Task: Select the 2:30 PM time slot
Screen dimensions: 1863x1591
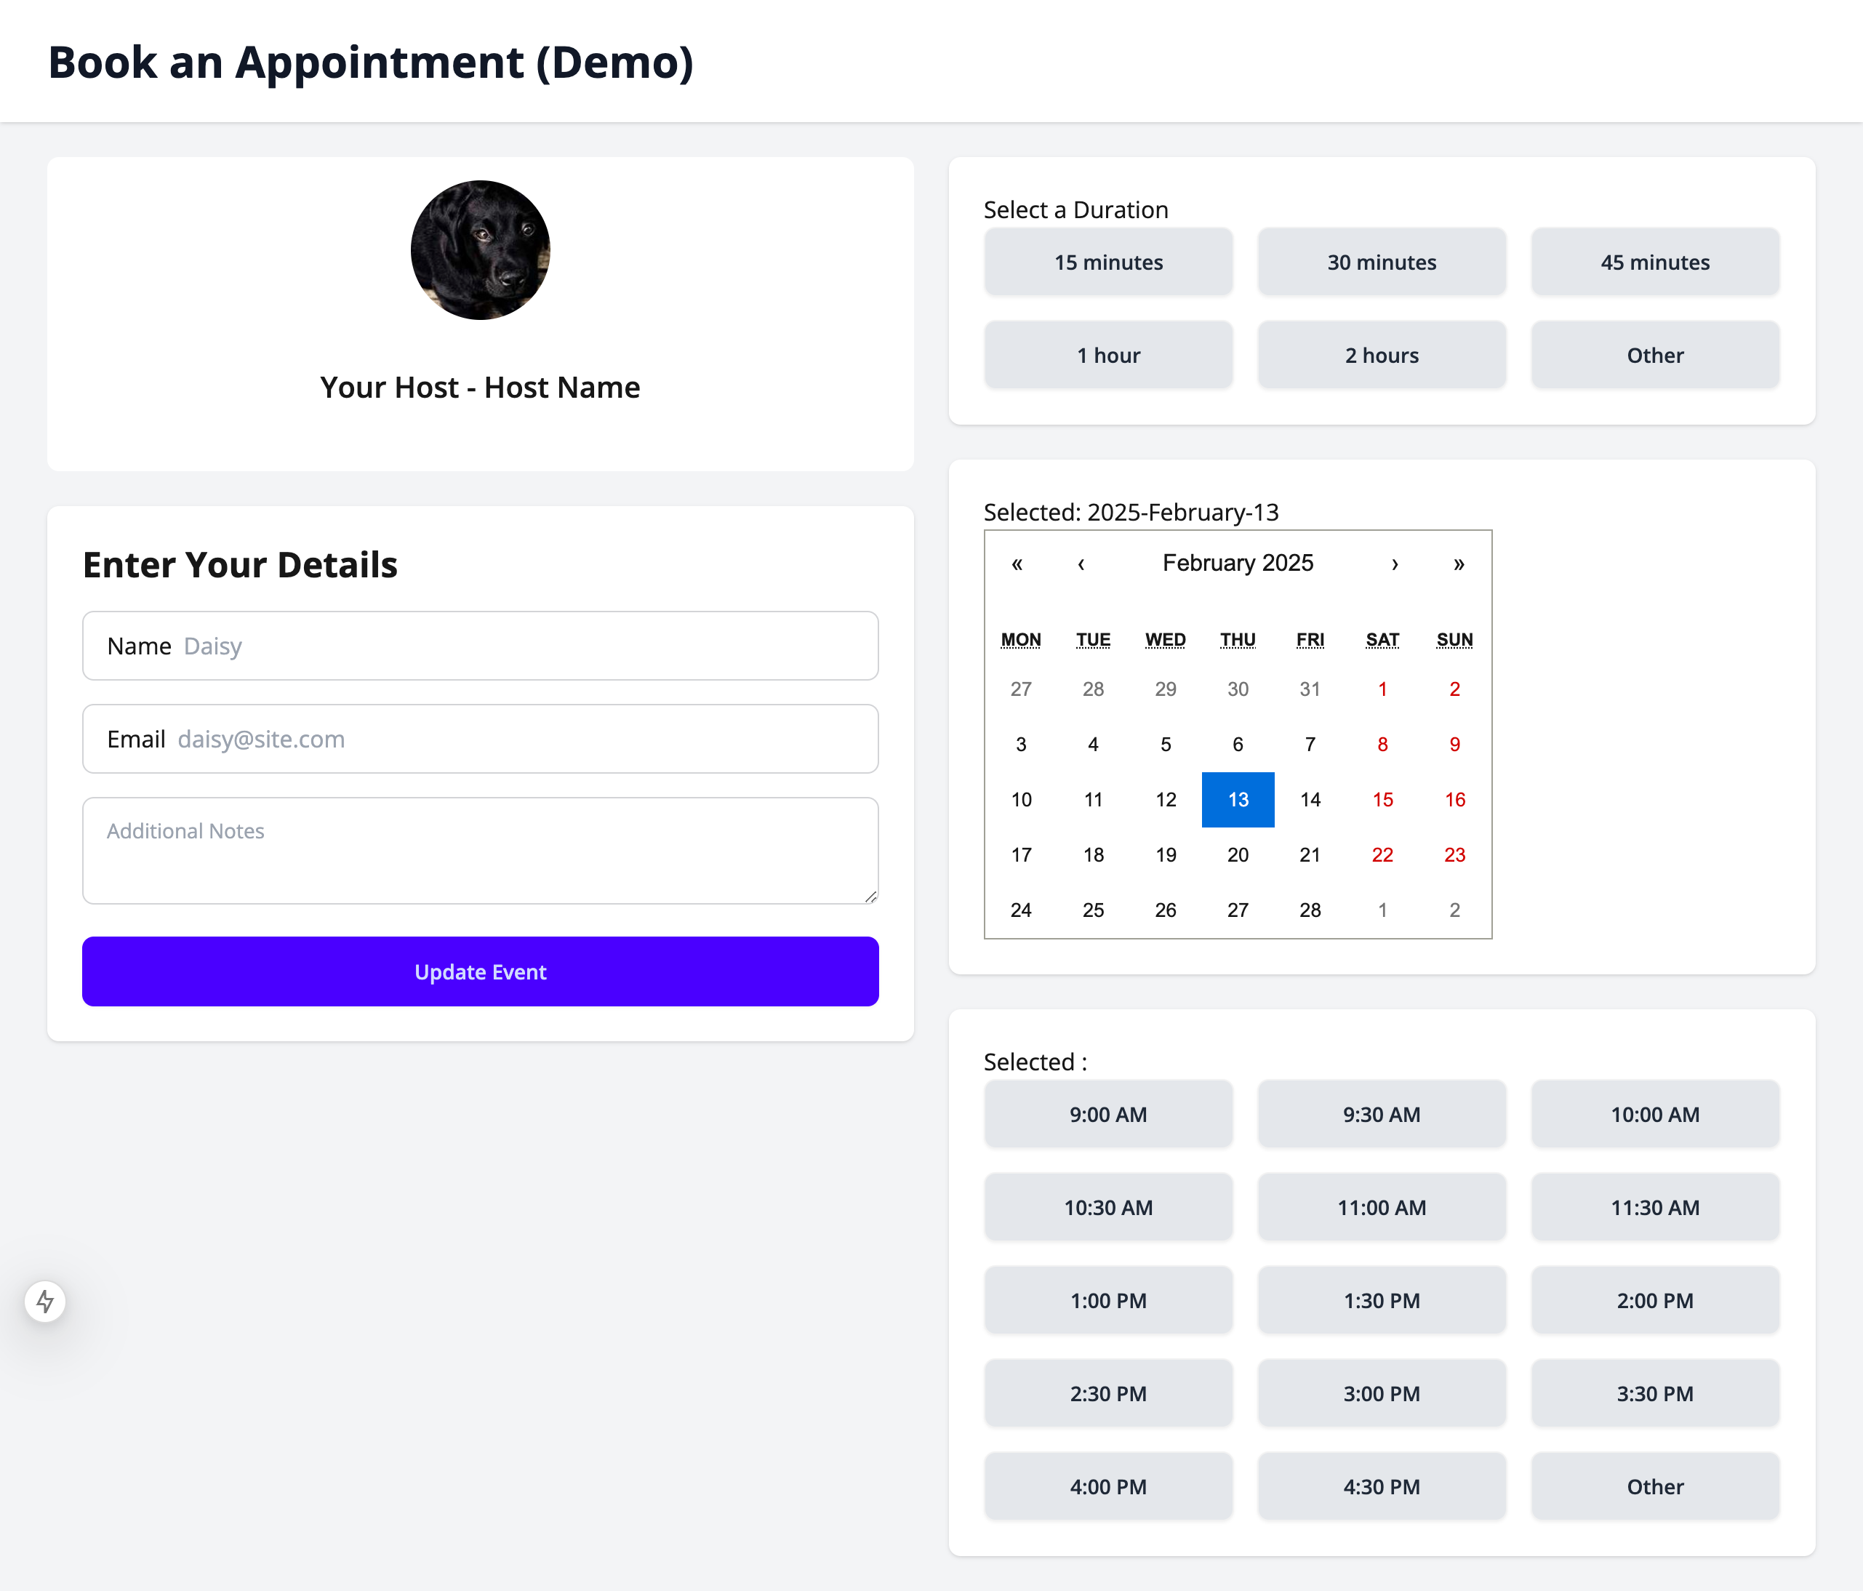Action: point(1107,1394)
